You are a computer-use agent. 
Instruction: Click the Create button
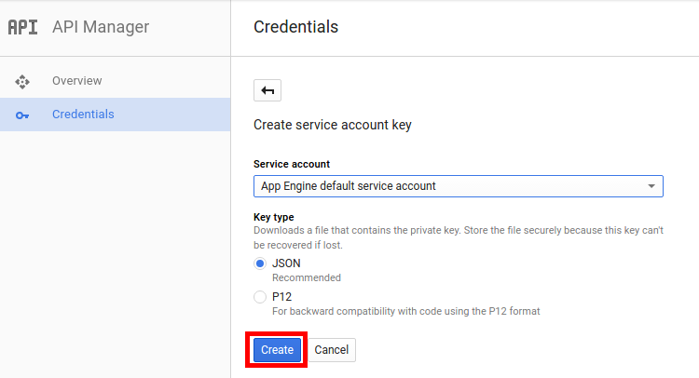[277, 350]
